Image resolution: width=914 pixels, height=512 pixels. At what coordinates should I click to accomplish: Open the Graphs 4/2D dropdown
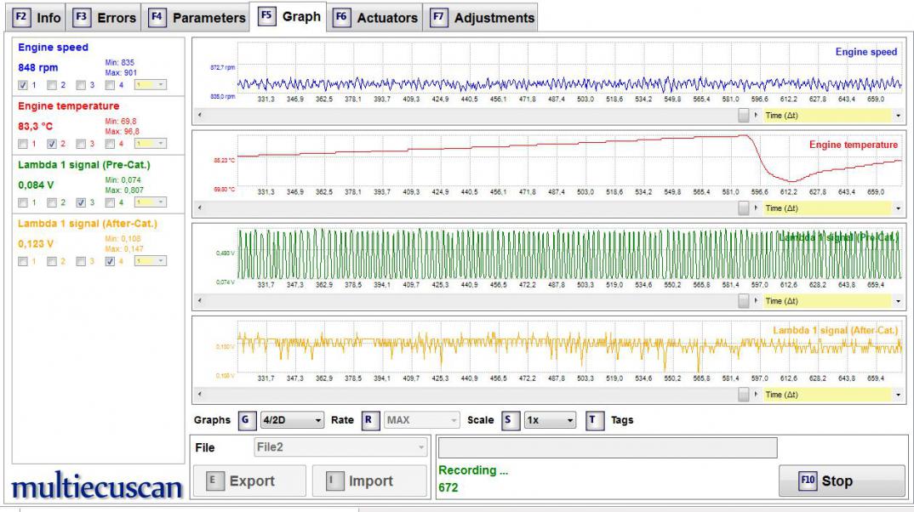(x=292, y=420)
